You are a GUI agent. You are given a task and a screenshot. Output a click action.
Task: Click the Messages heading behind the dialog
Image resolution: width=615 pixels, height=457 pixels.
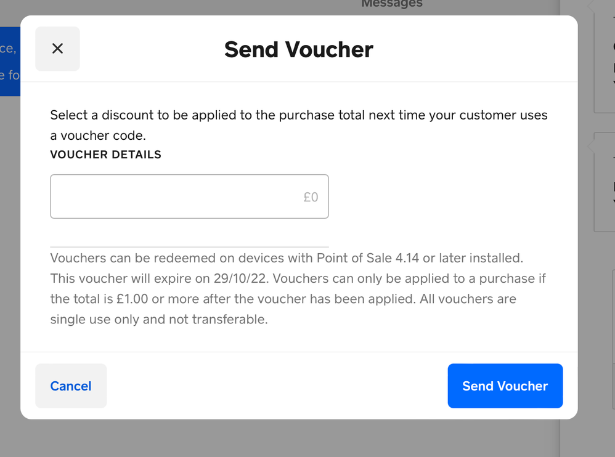[x=392, y=4]
